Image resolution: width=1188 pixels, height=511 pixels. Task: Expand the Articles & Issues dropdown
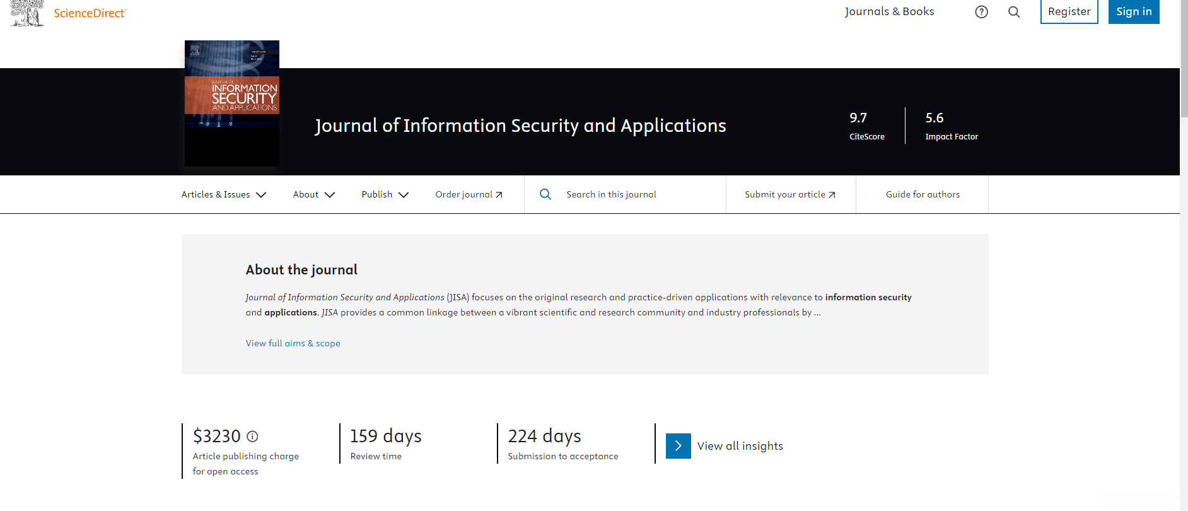224,194
